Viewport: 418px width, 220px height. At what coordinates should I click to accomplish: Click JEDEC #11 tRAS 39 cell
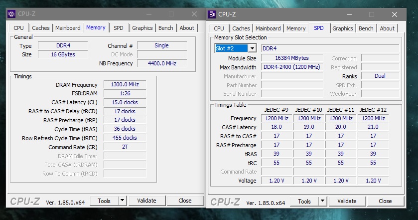pos(341,154)
